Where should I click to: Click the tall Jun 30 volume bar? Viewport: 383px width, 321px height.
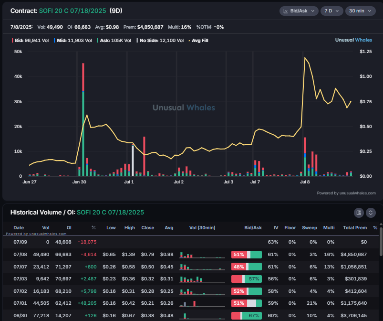pyautogui.click(x=83, y=119)
